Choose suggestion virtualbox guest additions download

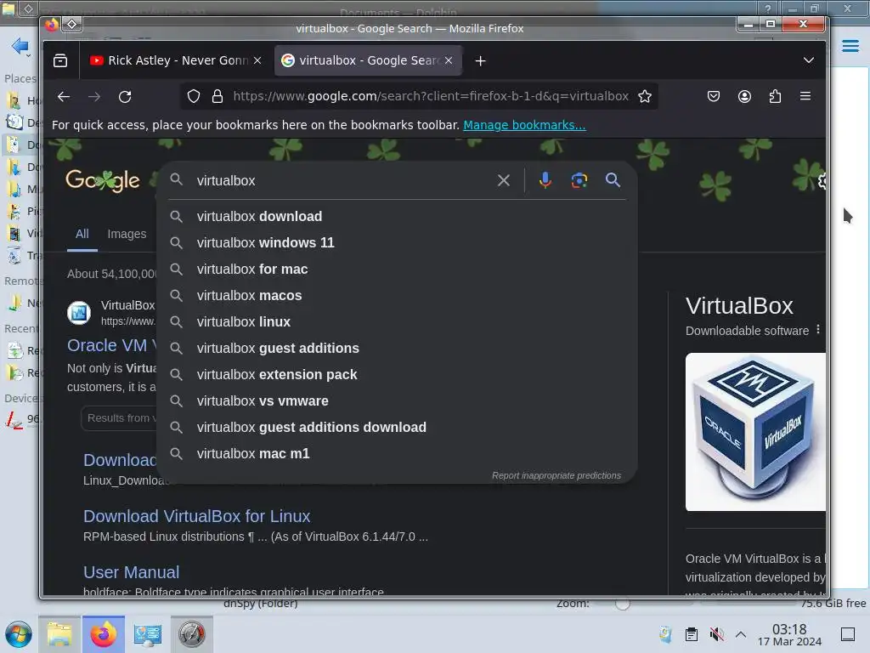397,428
